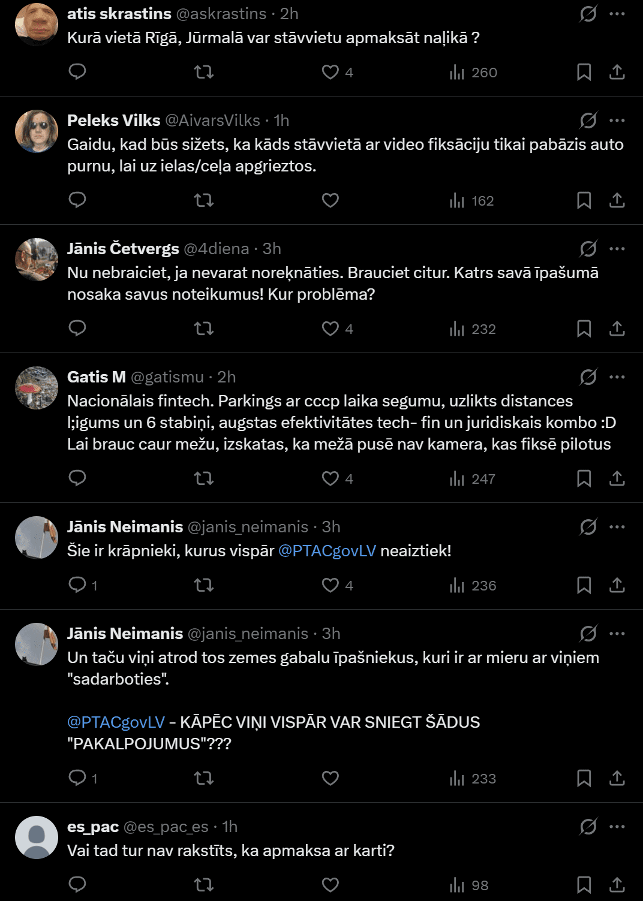Open more options on Gatis M's tweet

click(x=617, y=377)
